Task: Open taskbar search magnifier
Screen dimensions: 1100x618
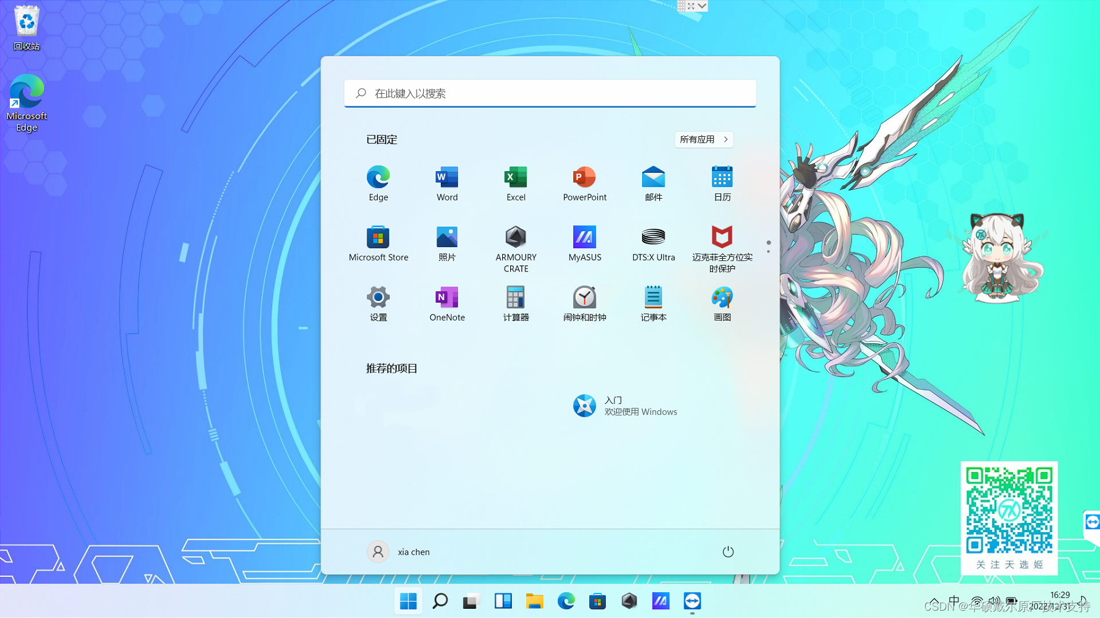Action: (440, 601)
